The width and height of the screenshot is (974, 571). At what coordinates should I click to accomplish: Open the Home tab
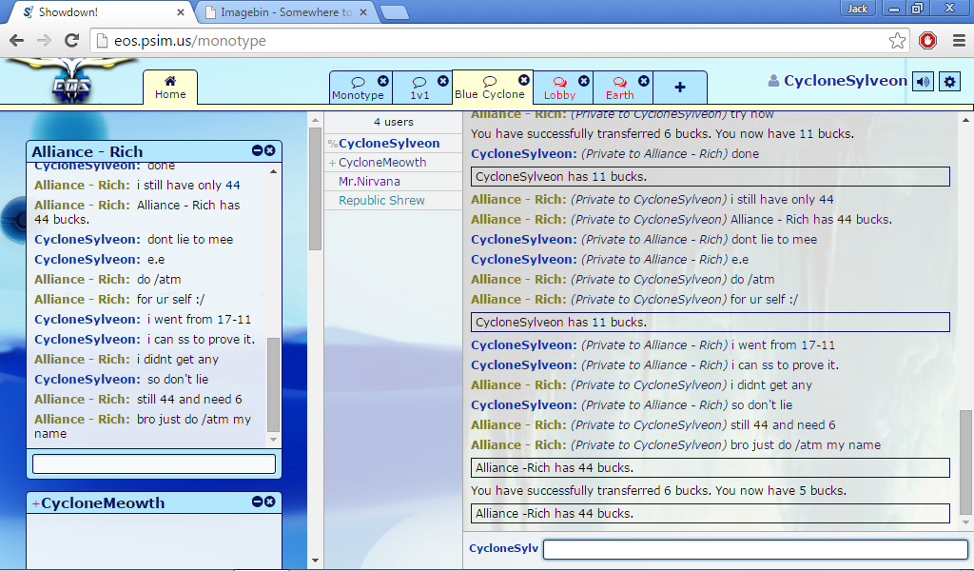[170, 88]
